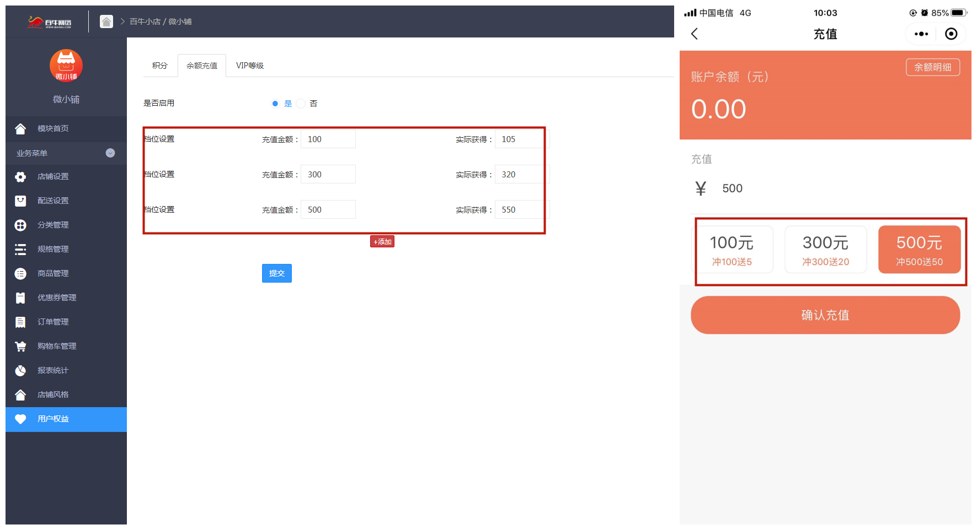The image size is (977, 530).
Task: Click the 模块首页 house icon
Action: click(x=20, y=128)
